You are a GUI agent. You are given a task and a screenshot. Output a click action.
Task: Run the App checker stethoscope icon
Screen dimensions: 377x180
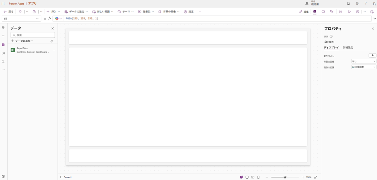[332, 12]
